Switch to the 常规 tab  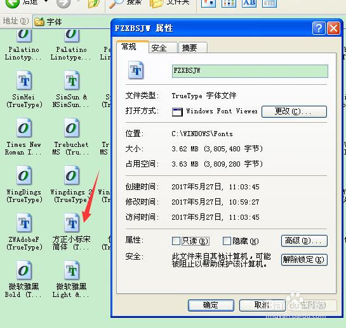pos(133,47)
